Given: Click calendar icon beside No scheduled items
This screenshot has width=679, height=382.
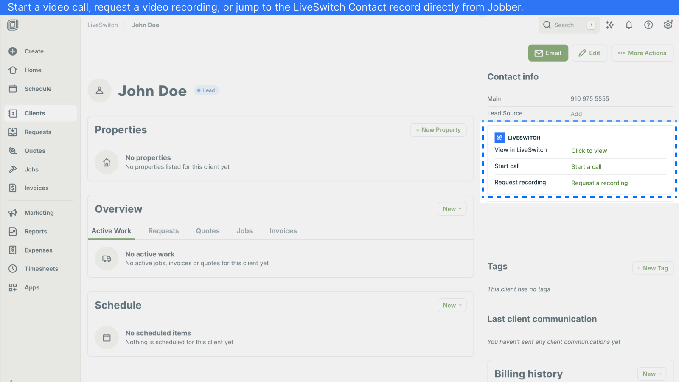Looking at the screenshot, I should coord(107,337).
